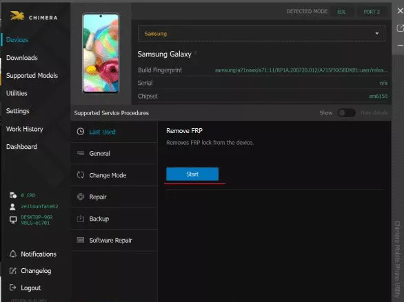Viewport: 404px width, 302px height.
Task: Click the EDL detected mode badge
Action: click(x=341, y=12)
